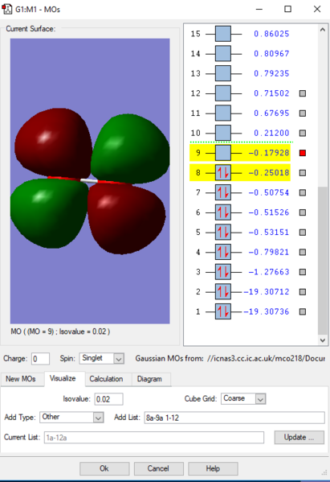Click the Gaussian MOs file path text
This screenshot has width=330, height=482.
pyautogui.click(x=266, y=358)
